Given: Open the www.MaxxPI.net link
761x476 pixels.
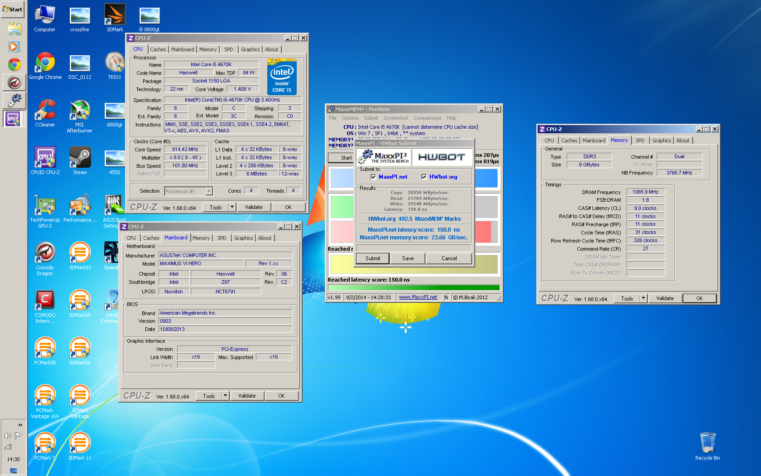Looking at the screenshot, I should [418, 297].
